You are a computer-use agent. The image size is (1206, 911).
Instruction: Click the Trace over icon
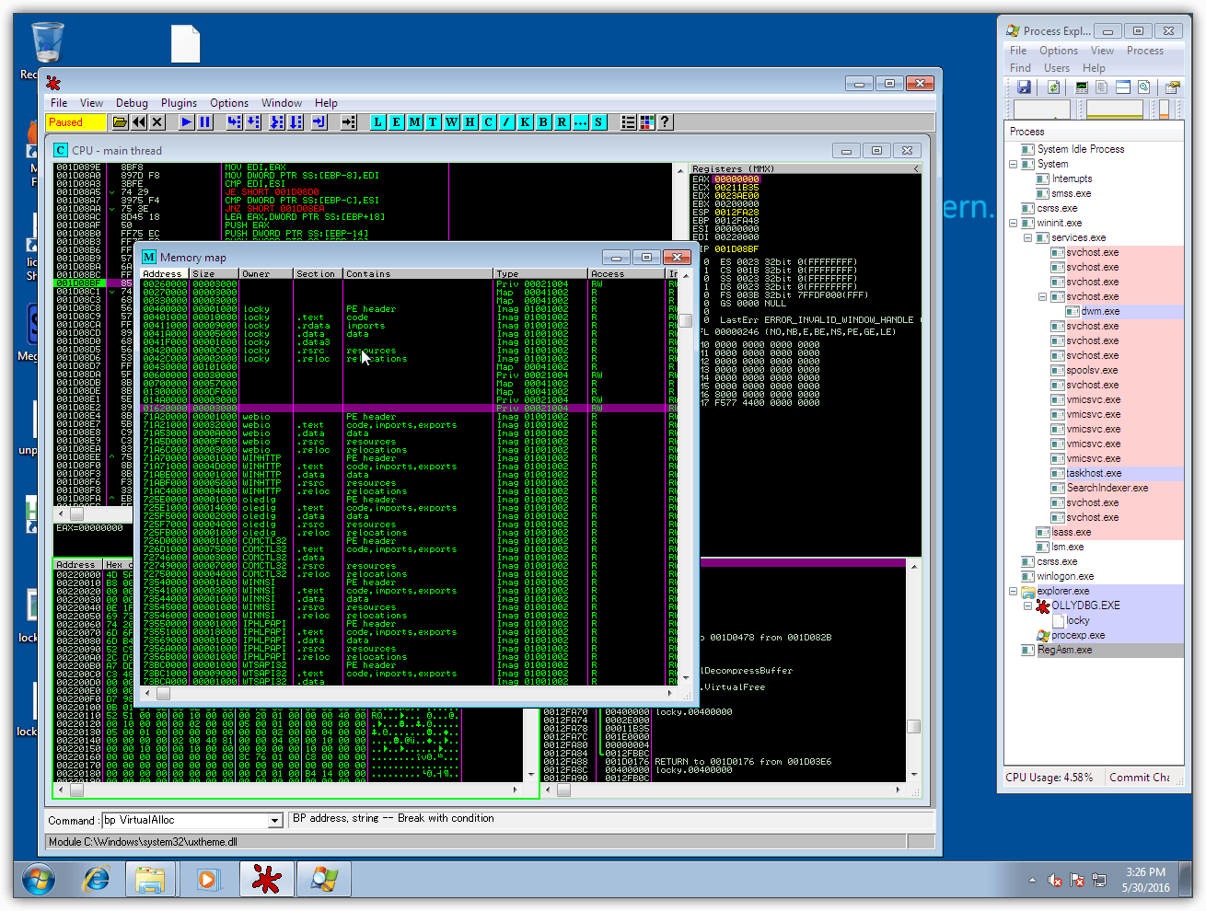pos(296,121)
